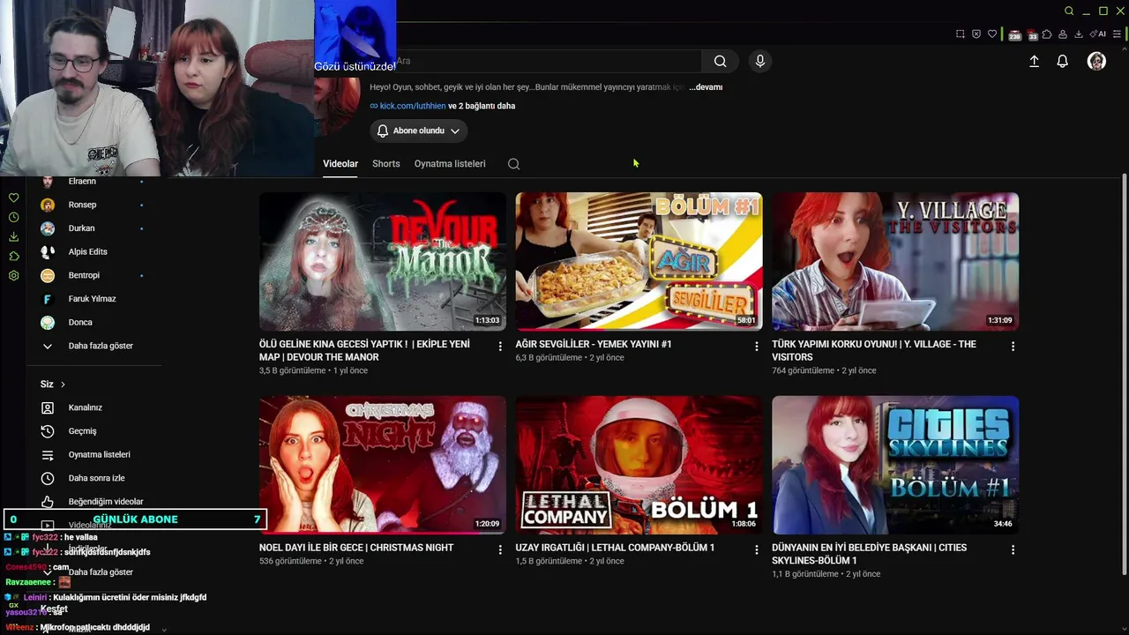This screenshot has height=635, width=1129.
Task: Open the browser snapshot capture tool
Action: click(x=960, y=34)
